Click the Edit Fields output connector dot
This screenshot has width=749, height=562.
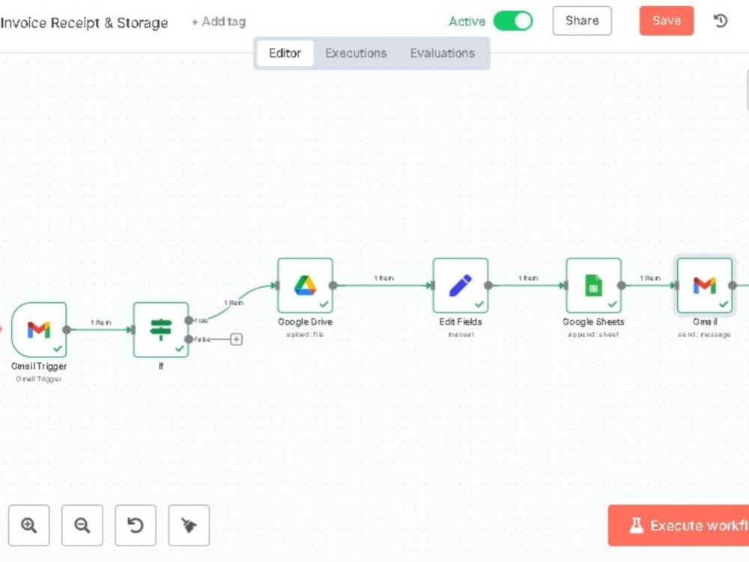(488, 285)
